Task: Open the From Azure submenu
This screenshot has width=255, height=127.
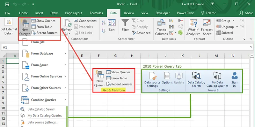Action: (44, 65)
